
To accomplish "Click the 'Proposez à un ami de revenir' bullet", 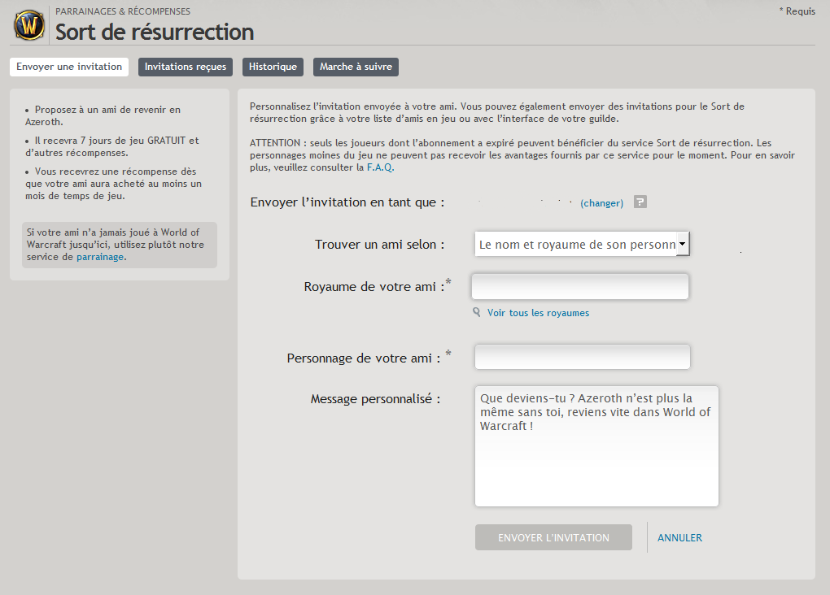I will tap(103, 115).
